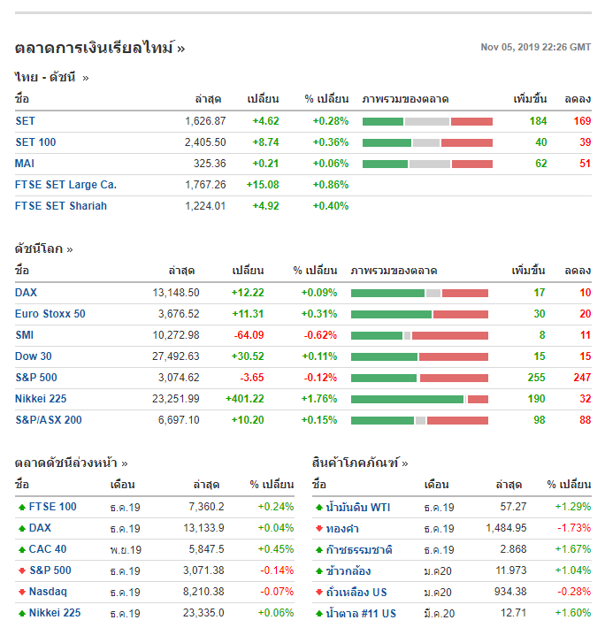Click green up arrow beside FTSE 100
The image size is (605, 643).
(21, 508)
